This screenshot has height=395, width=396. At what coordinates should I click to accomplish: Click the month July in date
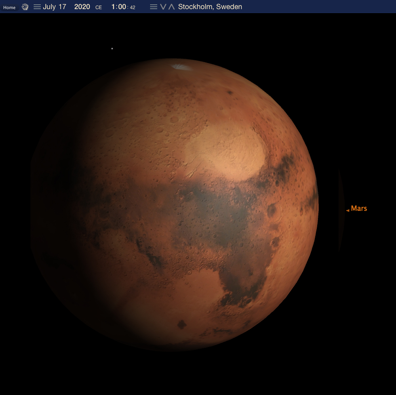coord(49,7)
